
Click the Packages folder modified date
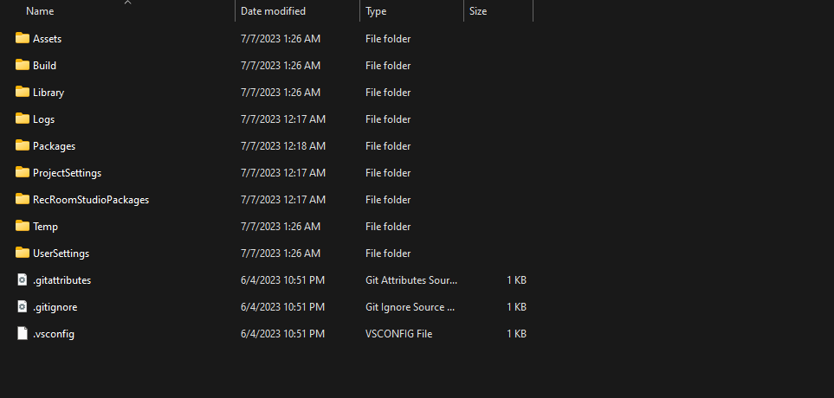(282, 146)
